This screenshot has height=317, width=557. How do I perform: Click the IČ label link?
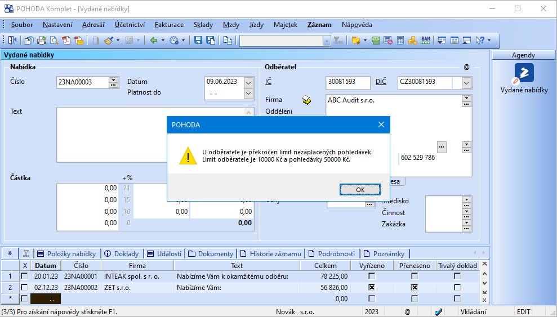click(x=268, y=82)
